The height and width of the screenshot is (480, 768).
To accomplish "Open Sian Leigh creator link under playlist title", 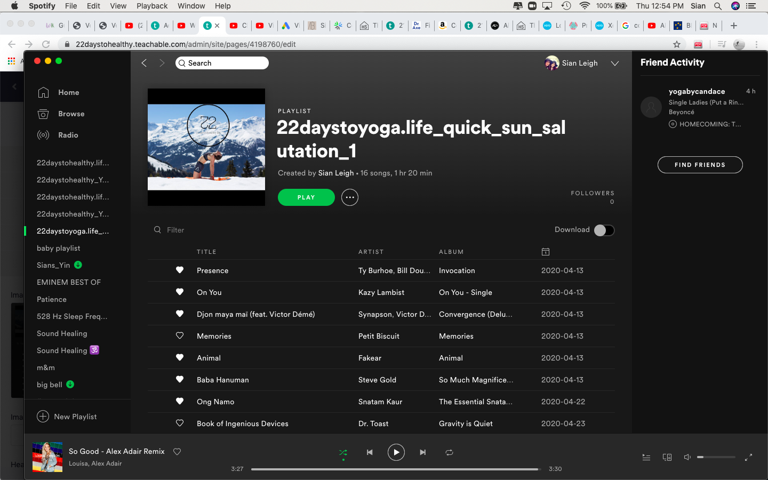I will [336, 173].
